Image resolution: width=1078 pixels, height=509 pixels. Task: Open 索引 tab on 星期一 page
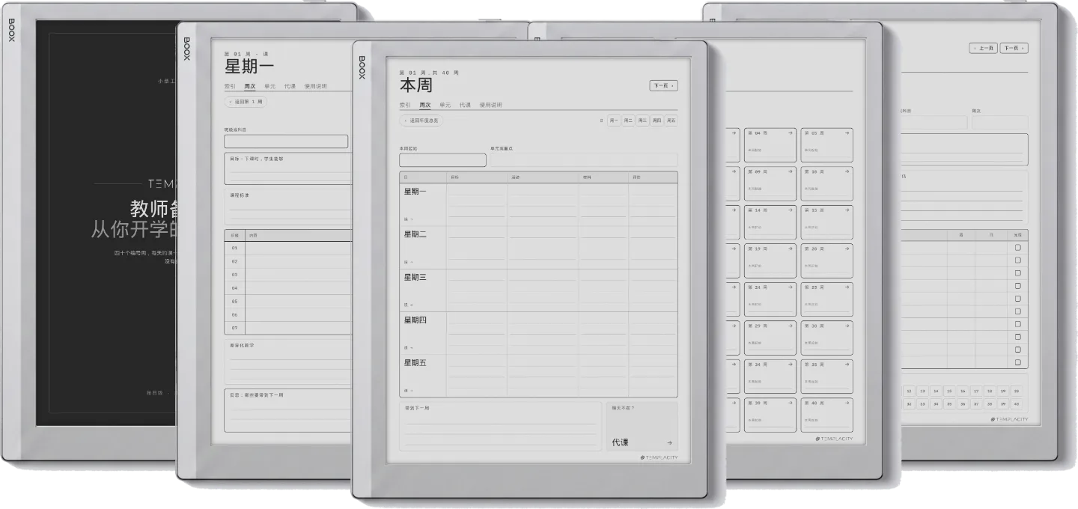[x=230, y=86]
